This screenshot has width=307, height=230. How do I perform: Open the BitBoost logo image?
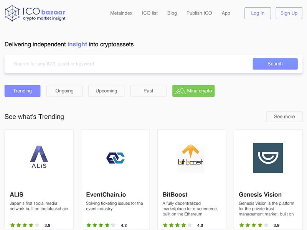pyautogui.click(x=190, y=158)
